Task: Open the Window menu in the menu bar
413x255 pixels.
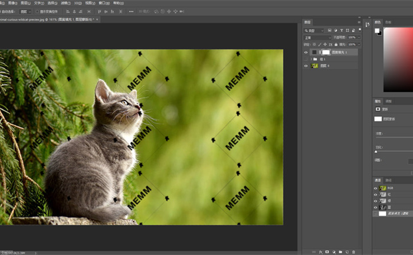Action: (x=104, y=3)
